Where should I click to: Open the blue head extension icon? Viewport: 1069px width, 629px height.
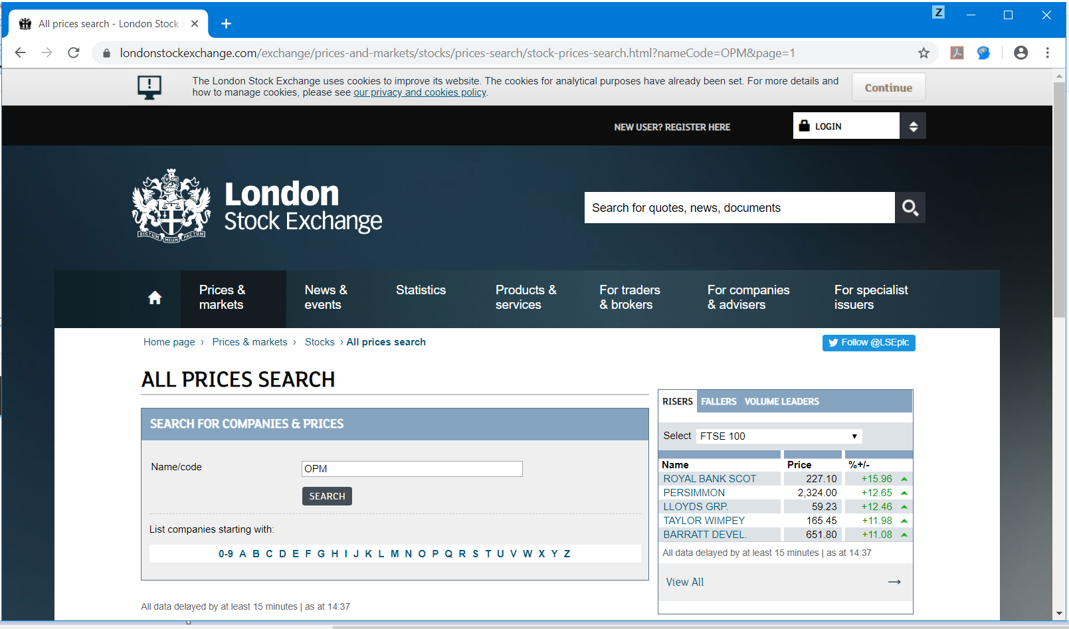point(984,53)
